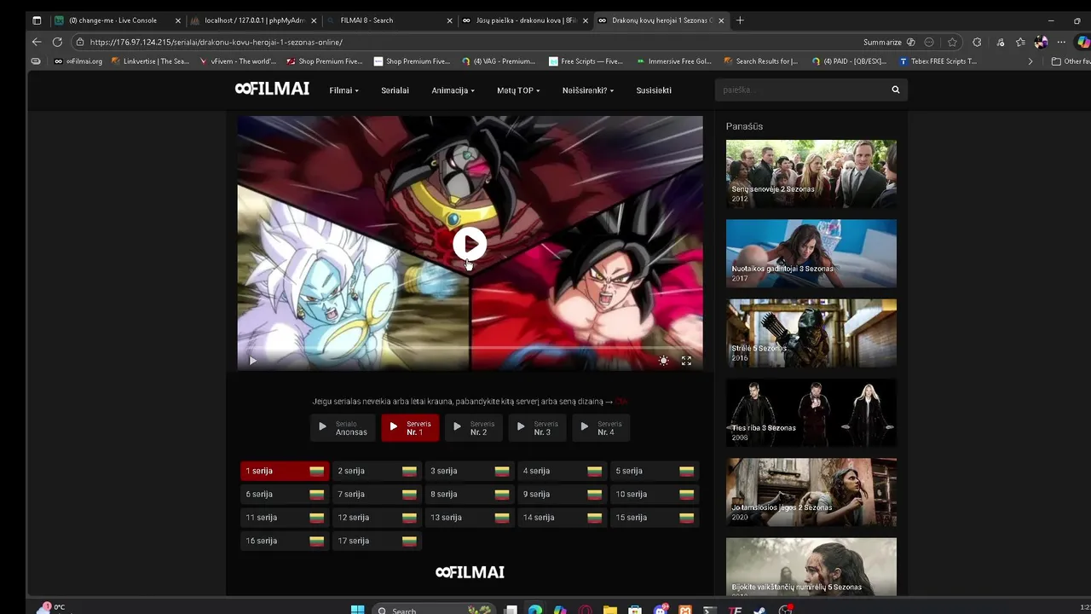Open the vFivem bookmark
The width and height of the screenshot is (1091, 614).
pyautogui.click(x=237, y=61)
